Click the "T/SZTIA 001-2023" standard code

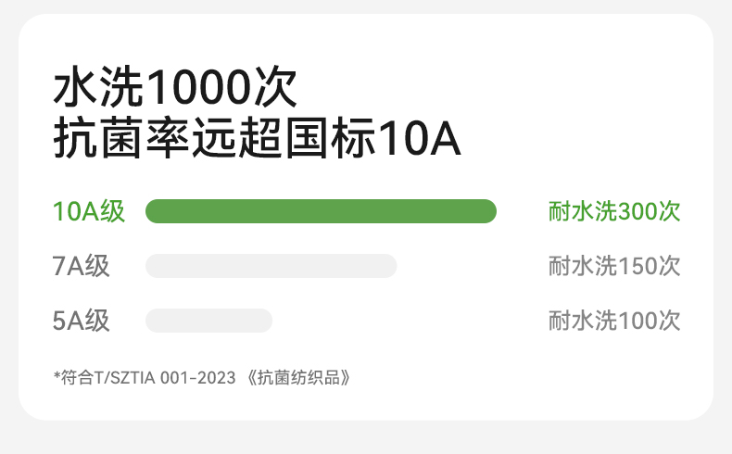[163, 377]
